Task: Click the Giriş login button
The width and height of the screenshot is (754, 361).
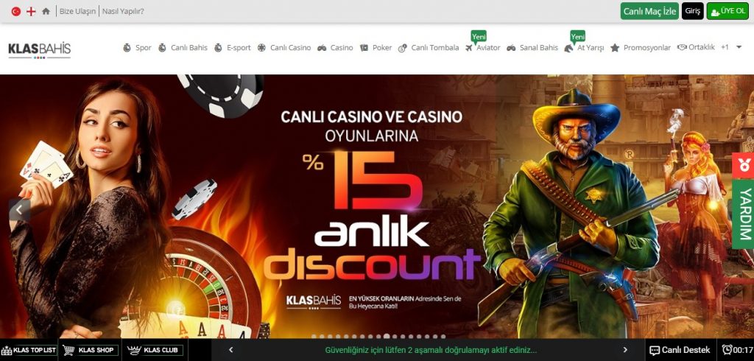Action: pyautogui.click(x=692, y=11)
